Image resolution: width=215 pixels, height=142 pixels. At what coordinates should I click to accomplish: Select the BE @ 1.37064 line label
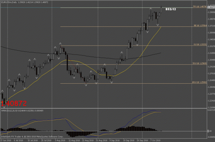[x=200, y=25]
